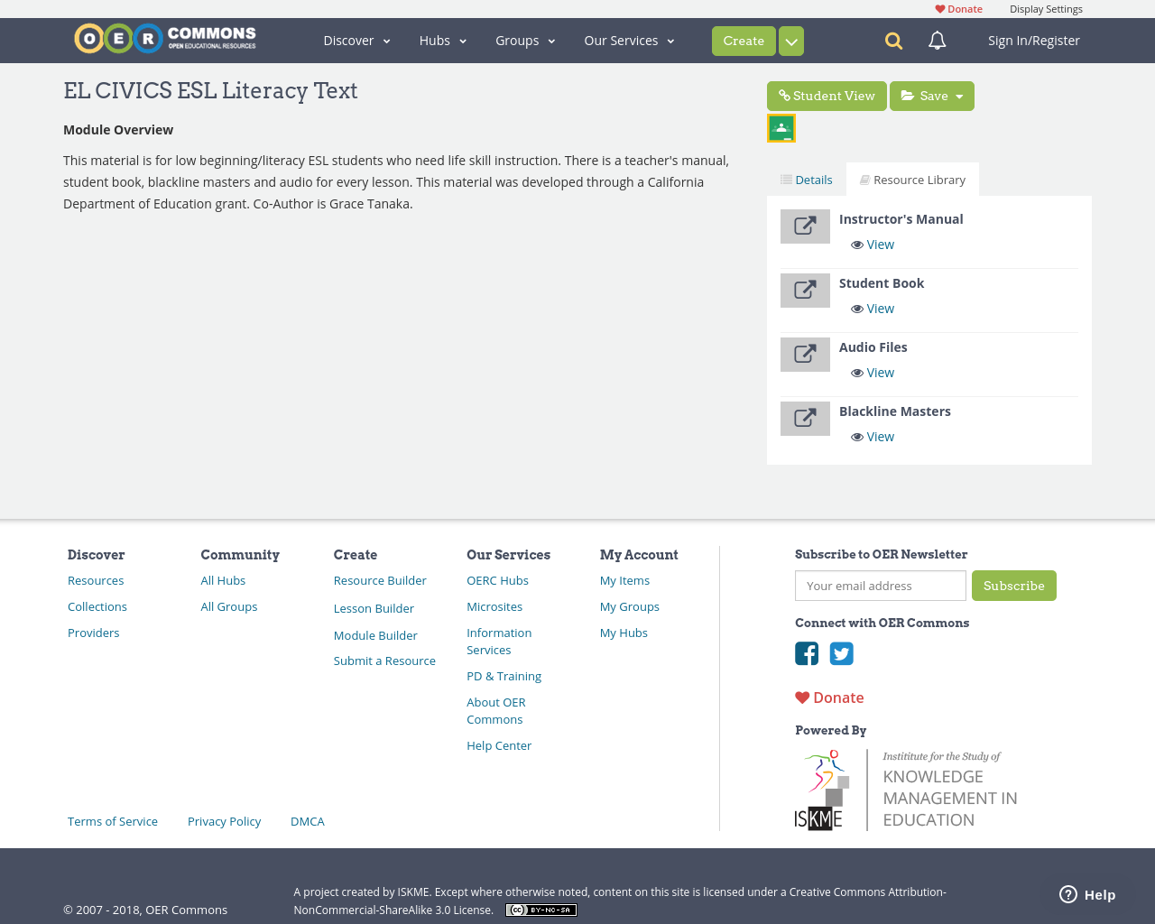
Task: Share to Google Classroom icon
Action: 781,128
